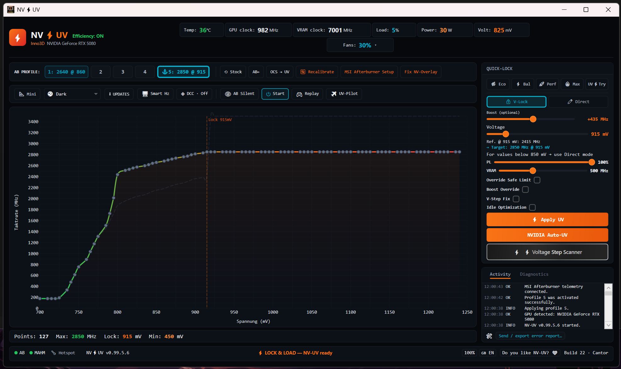This screenshot has height=369, width=621.
Task: Activate AB profile 1: 2640 @ 860
Action: click(67, 72)
